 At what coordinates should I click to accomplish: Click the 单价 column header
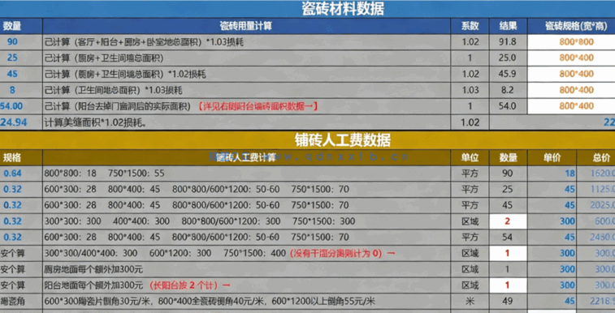(x=552, y=157)
